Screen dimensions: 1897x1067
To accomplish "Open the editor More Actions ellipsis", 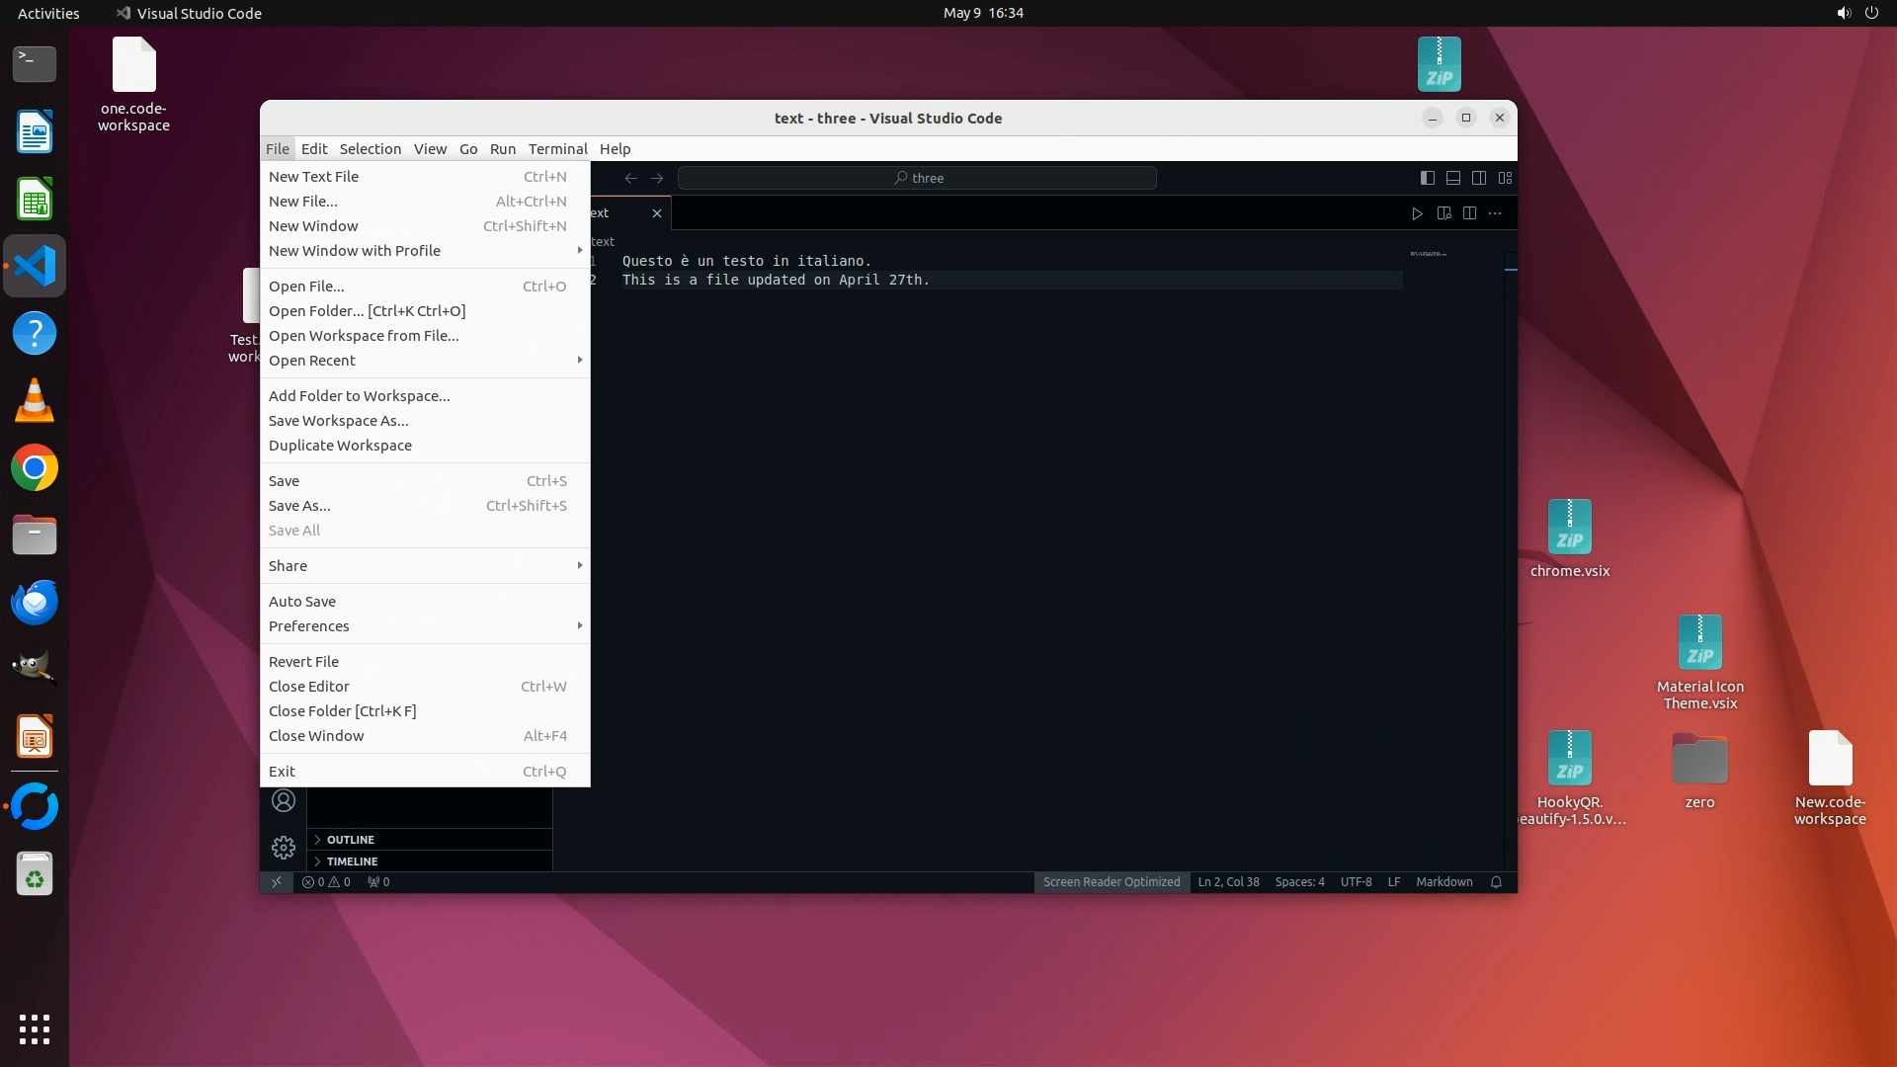I will click(1495, 213).
